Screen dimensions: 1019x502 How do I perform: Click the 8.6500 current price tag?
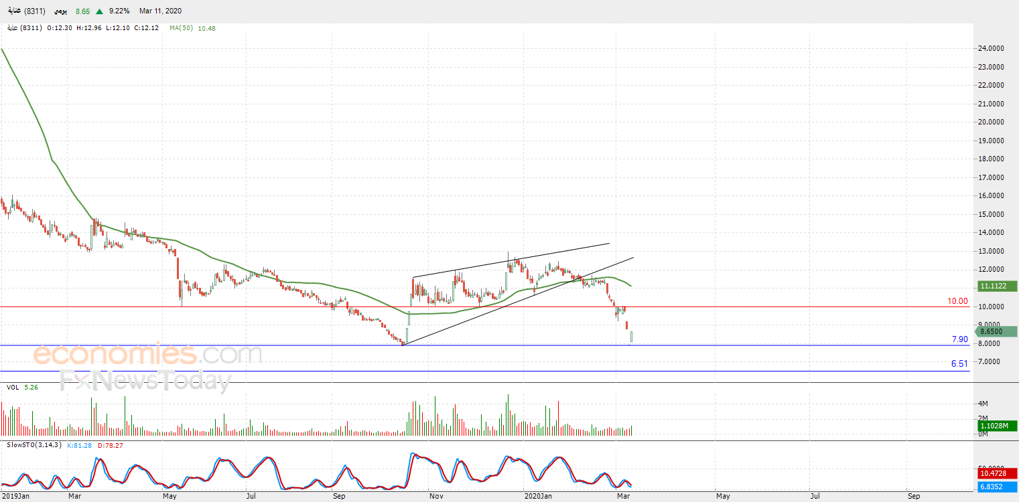(996, 331)
